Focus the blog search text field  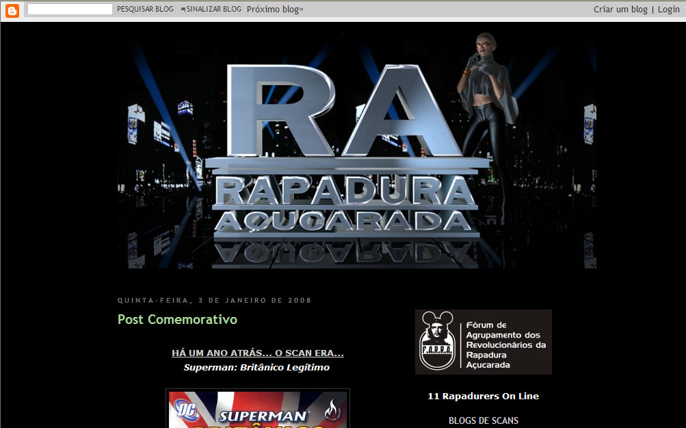[70, 10]
